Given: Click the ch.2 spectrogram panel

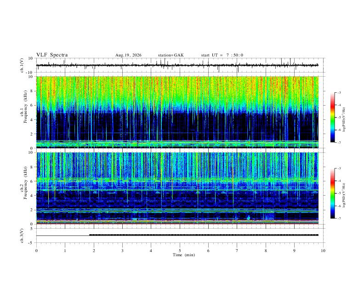Looking at the screenshot, I should click(177, 188).
